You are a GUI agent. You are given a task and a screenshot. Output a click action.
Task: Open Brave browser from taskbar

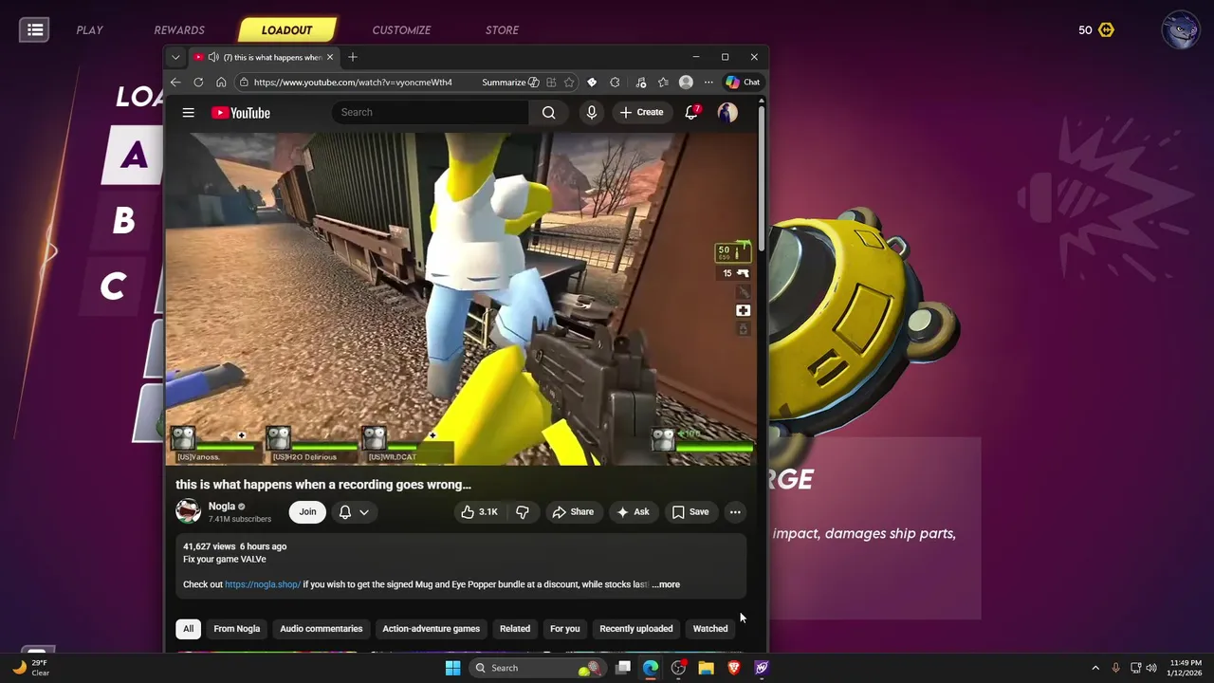click(x=733, y=668)
